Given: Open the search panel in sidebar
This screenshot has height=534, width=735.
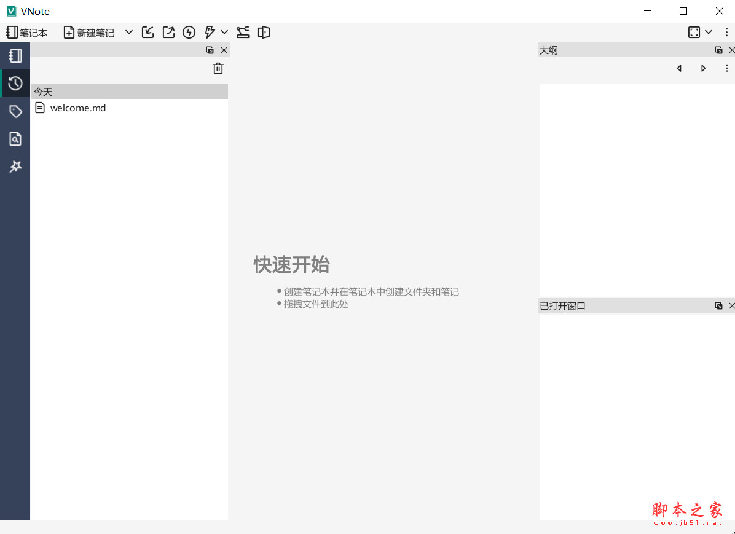Looking at the screenshot, I should coord(15,139).
